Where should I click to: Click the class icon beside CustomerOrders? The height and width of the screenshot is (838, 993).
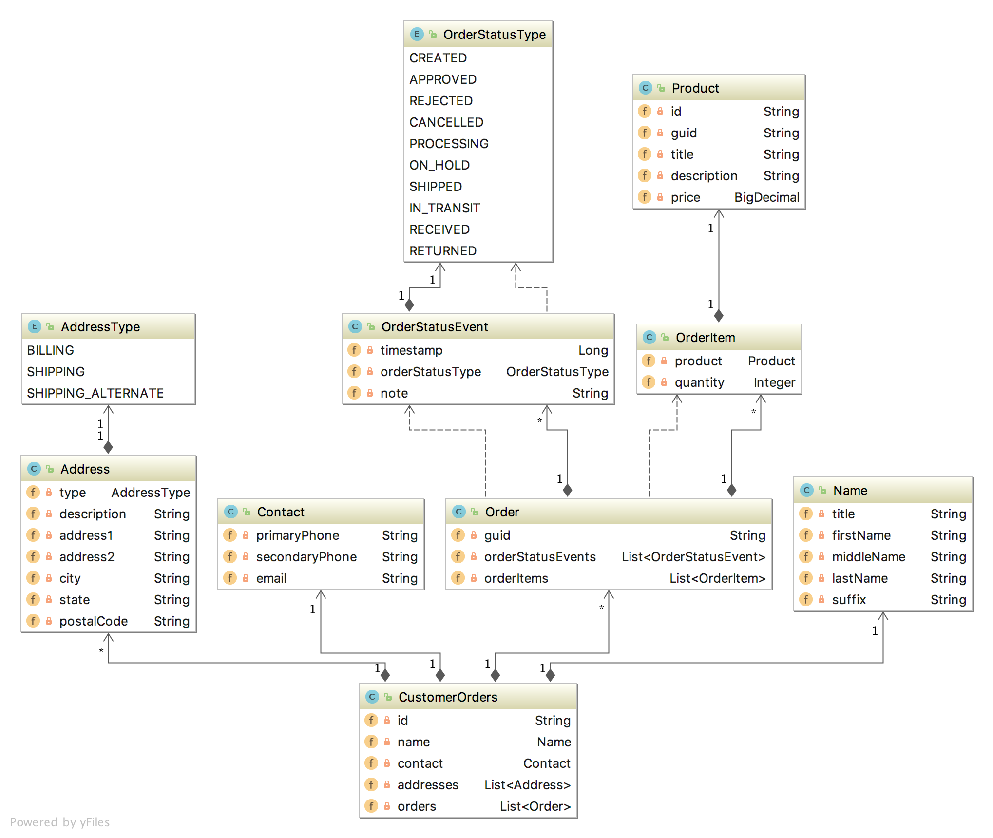(x=372, y=697)
